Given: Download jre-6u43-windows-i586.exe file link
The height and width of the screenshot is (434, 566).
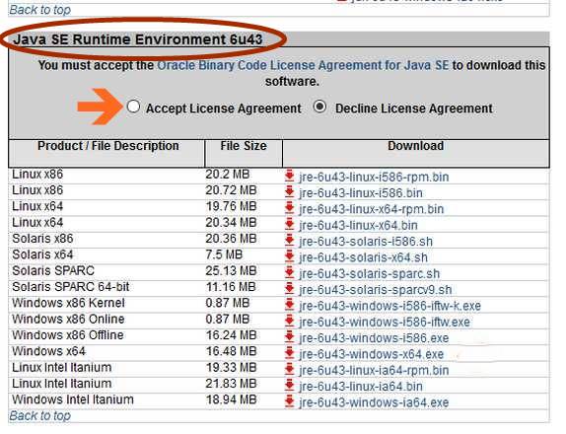Looking at the screenshot, I should click(374, 338).
